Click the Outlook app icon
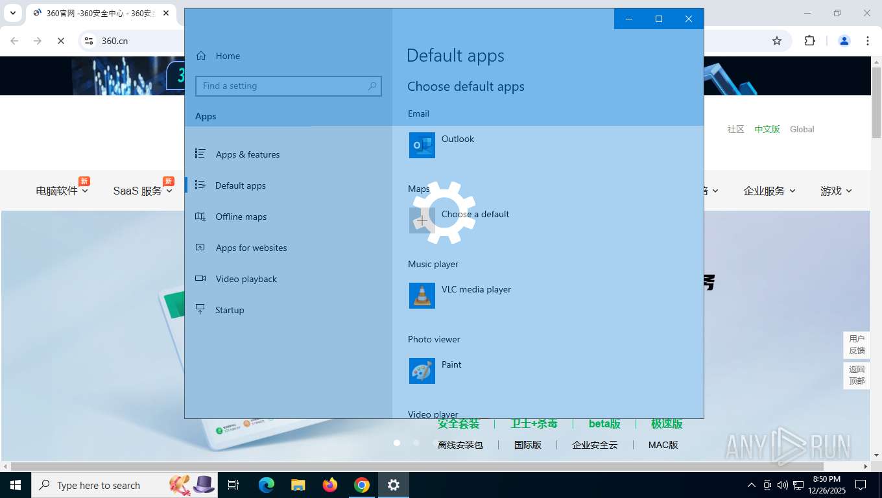Image resolution: width=882 pixels, height=498 pixels. (x=422, y=145)
